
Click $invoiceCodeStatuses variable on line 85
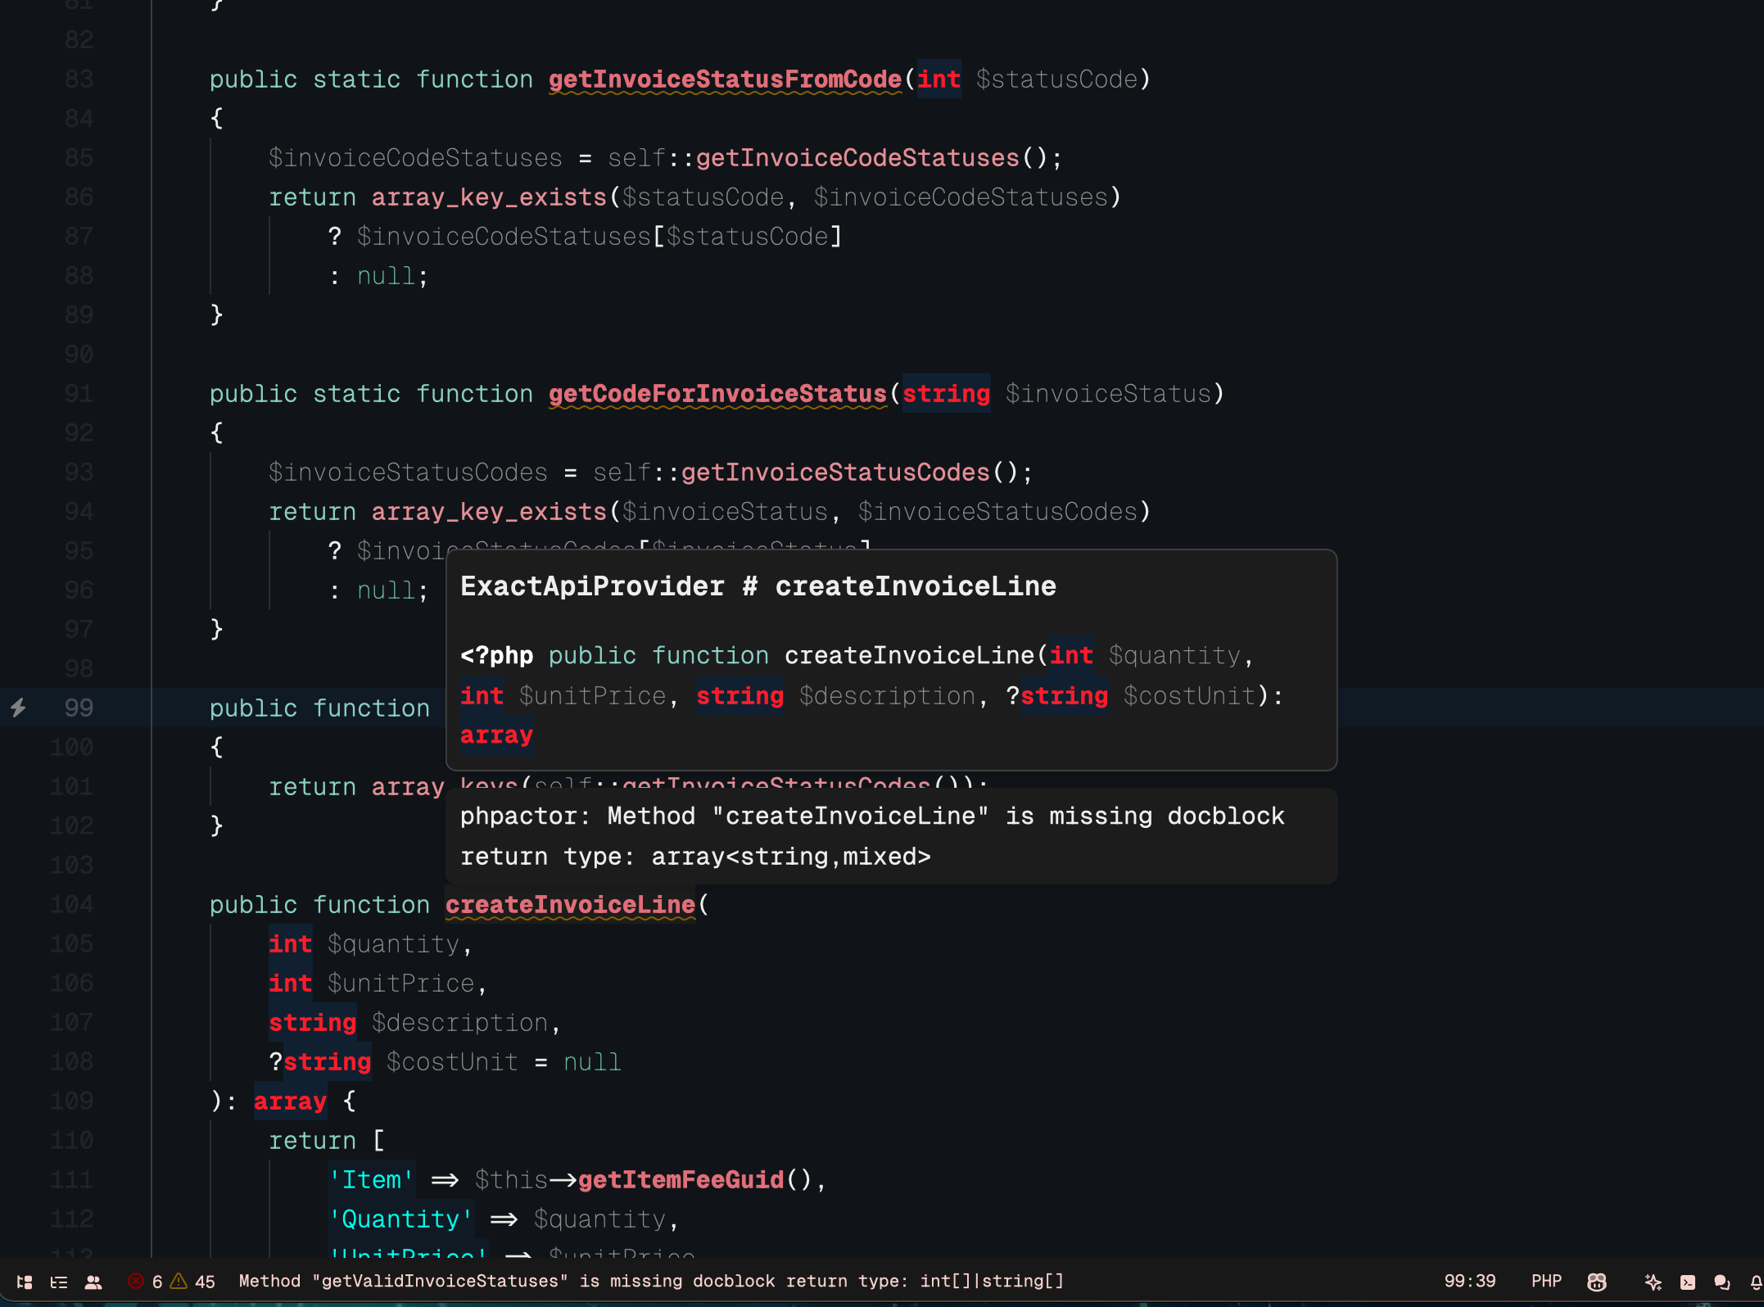point(415,158)
